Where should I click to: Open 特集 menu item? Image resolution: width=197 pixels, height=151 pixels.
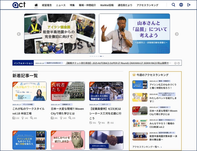[x=72, y=5]
